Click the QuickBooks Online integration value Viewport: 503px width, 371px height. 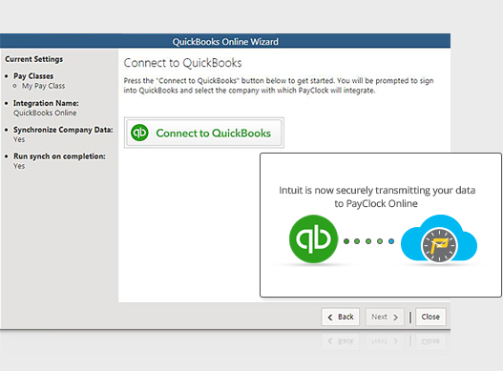[45, 113]
